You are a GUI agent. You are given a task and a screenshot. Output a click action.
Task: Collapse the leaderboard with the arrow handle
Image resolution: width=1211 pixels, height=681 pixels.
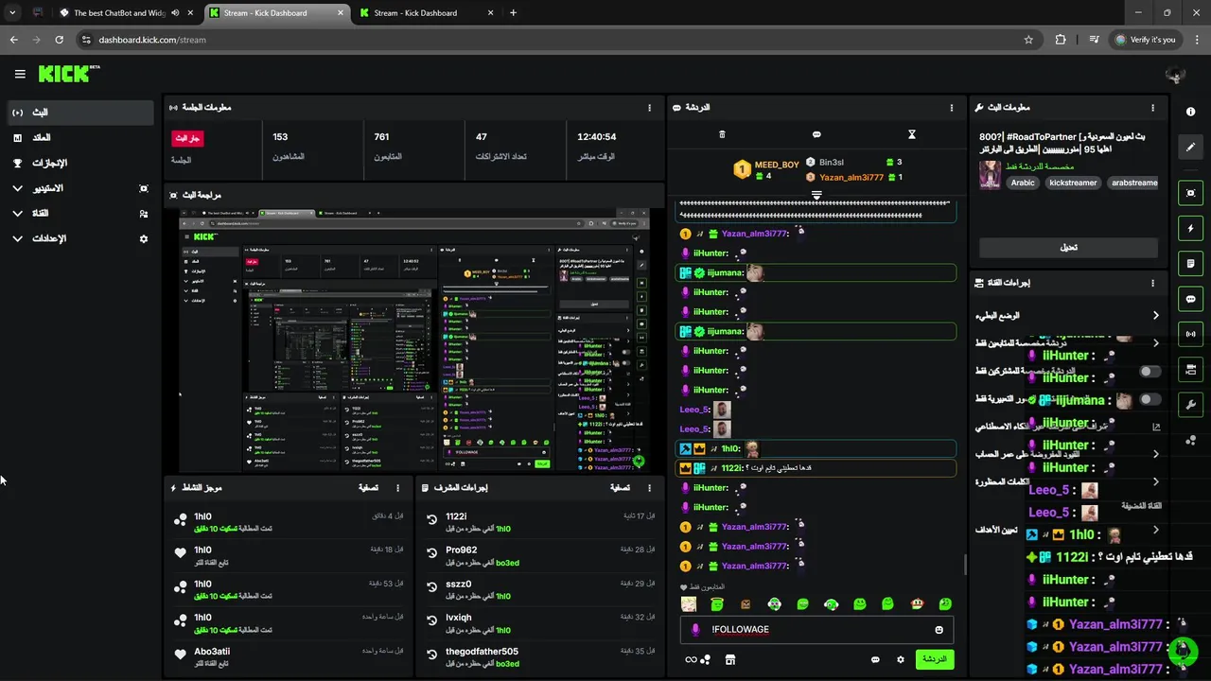[x=816, y=196]
